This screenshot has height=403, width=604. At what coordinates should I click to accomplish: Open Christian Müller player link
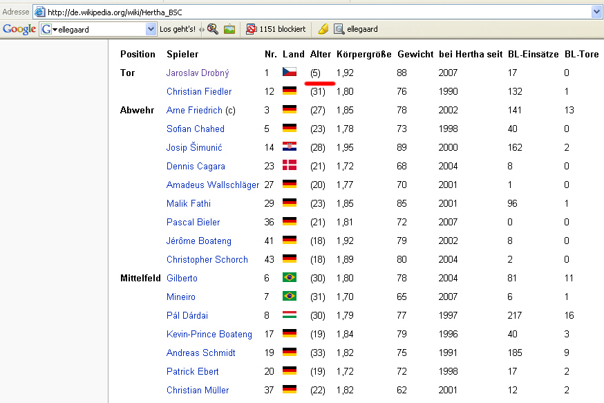tap(198, 391)
